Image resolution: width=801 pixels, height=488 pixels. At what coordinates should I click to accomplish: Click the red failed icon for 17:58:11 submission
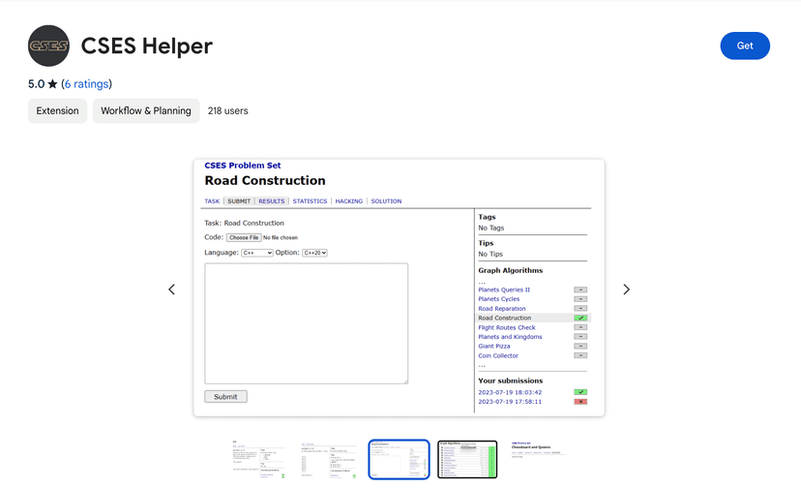[x=580, y=402]
